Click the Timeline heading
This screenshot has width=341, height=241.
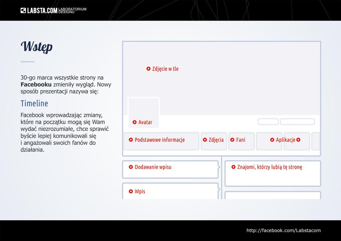pyautogui.click(x=34, y=103)
